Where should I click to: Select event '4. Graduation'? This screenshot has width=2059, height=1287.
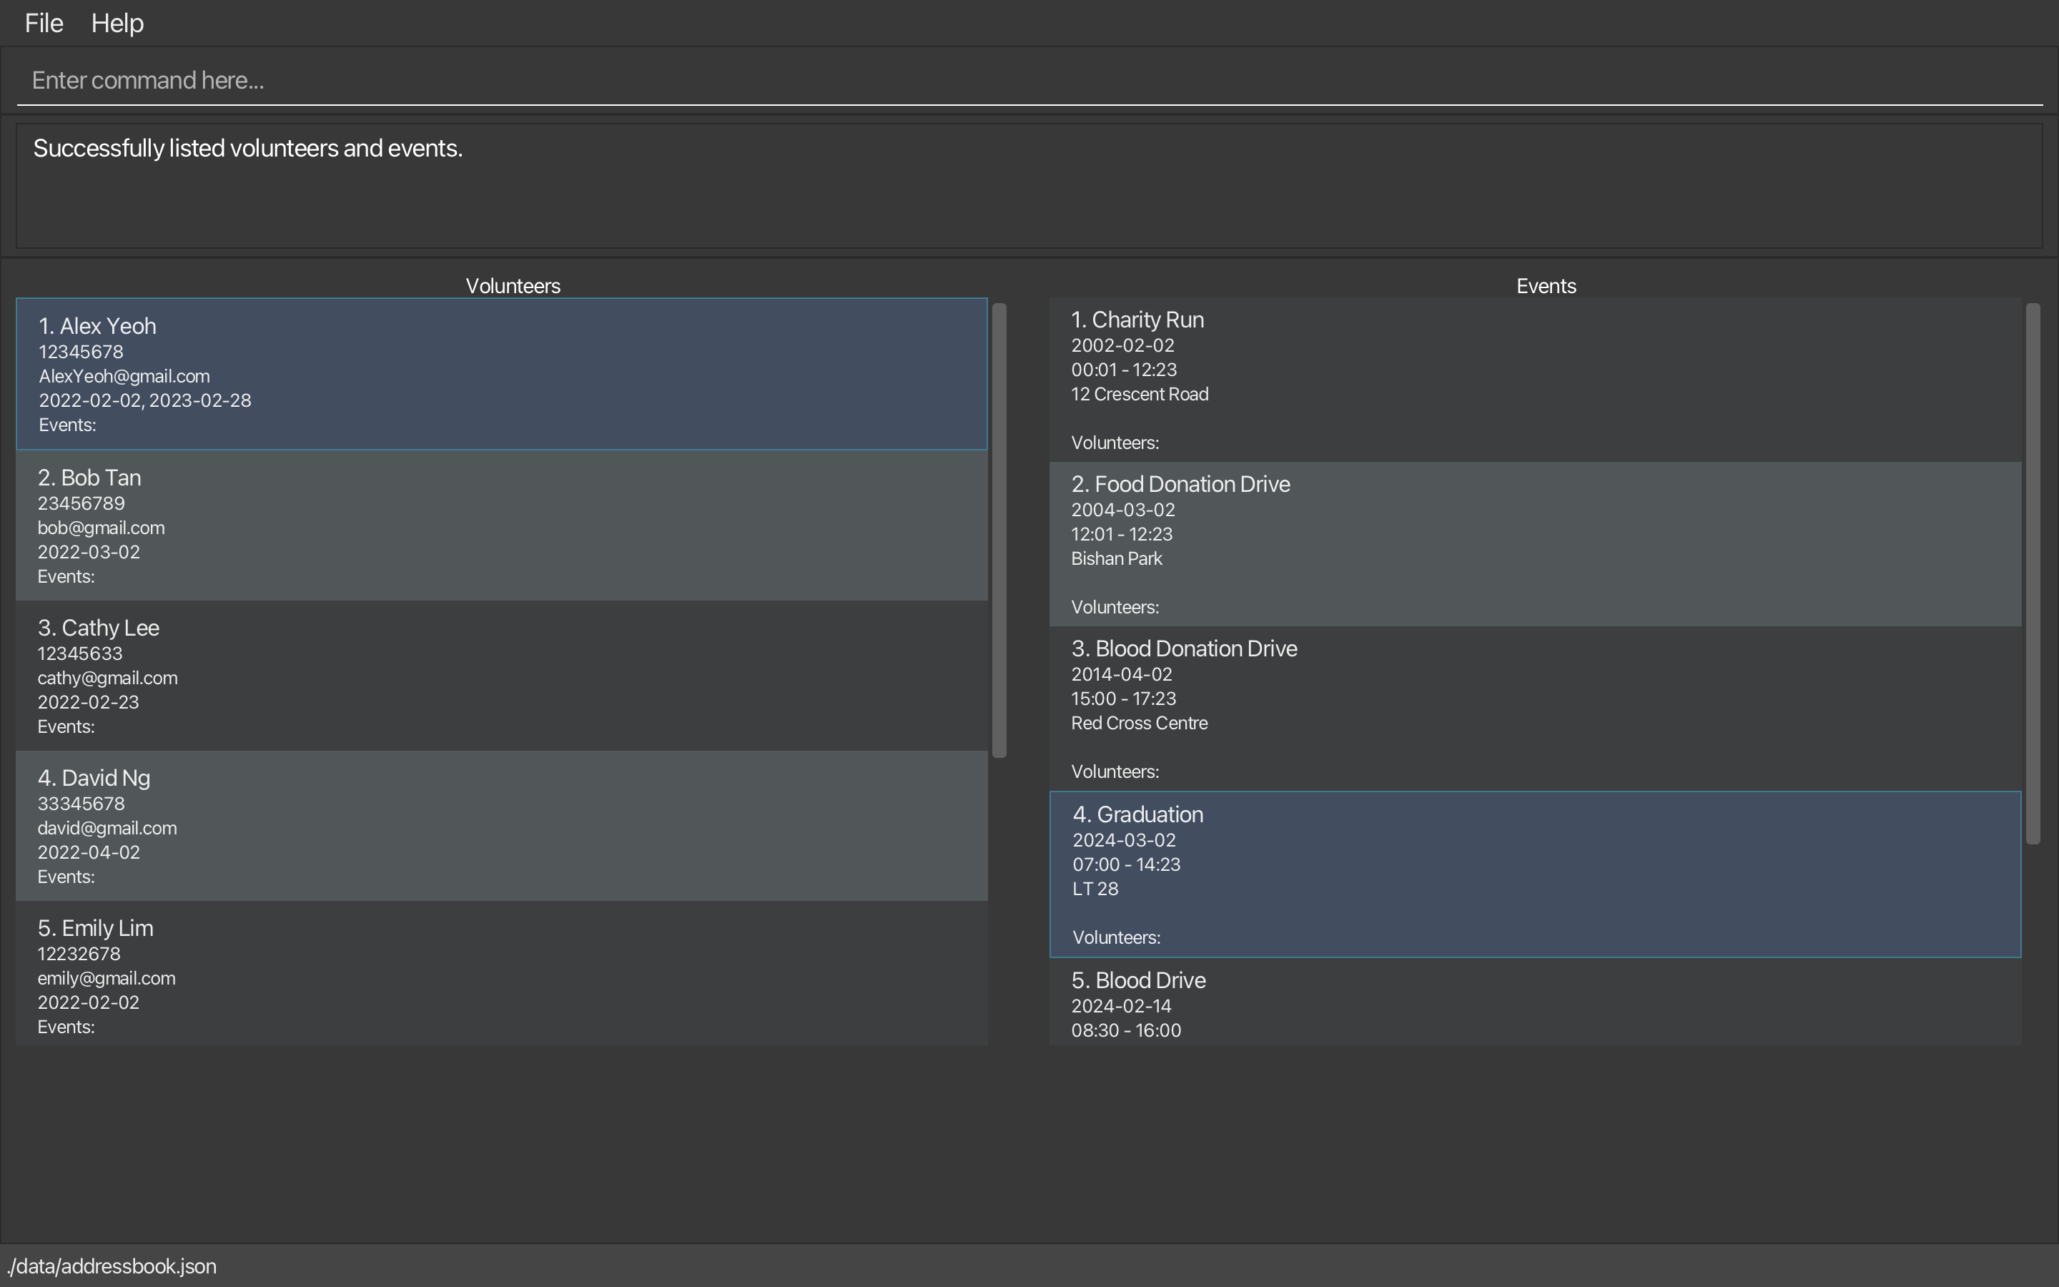tap(1535, 874)
